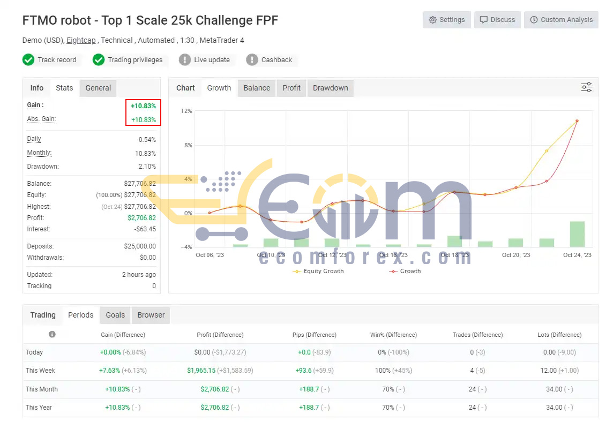Open the Goals tab

coord(115,315)
